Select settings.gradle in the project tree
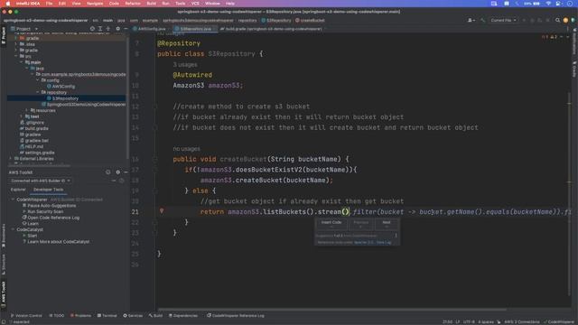578x325 pixels. [x=37, y=153]
